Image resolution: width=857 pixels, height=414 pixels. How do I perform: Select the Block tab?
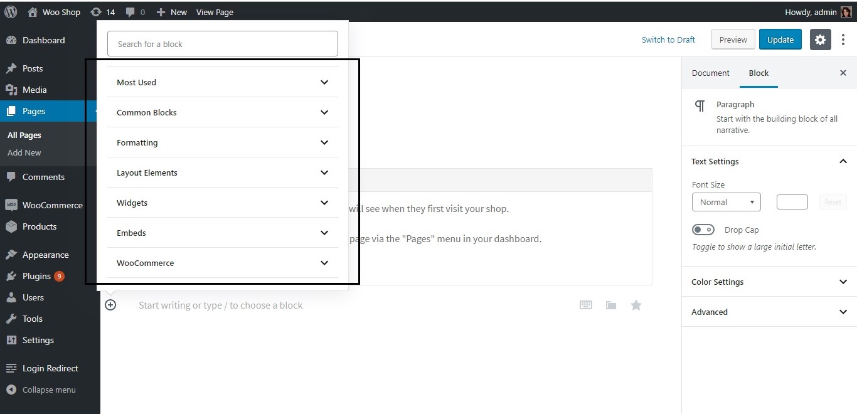click(759, 73)
